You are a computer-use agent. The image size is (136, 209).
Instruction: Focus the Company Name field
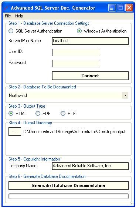pos(90,166)
